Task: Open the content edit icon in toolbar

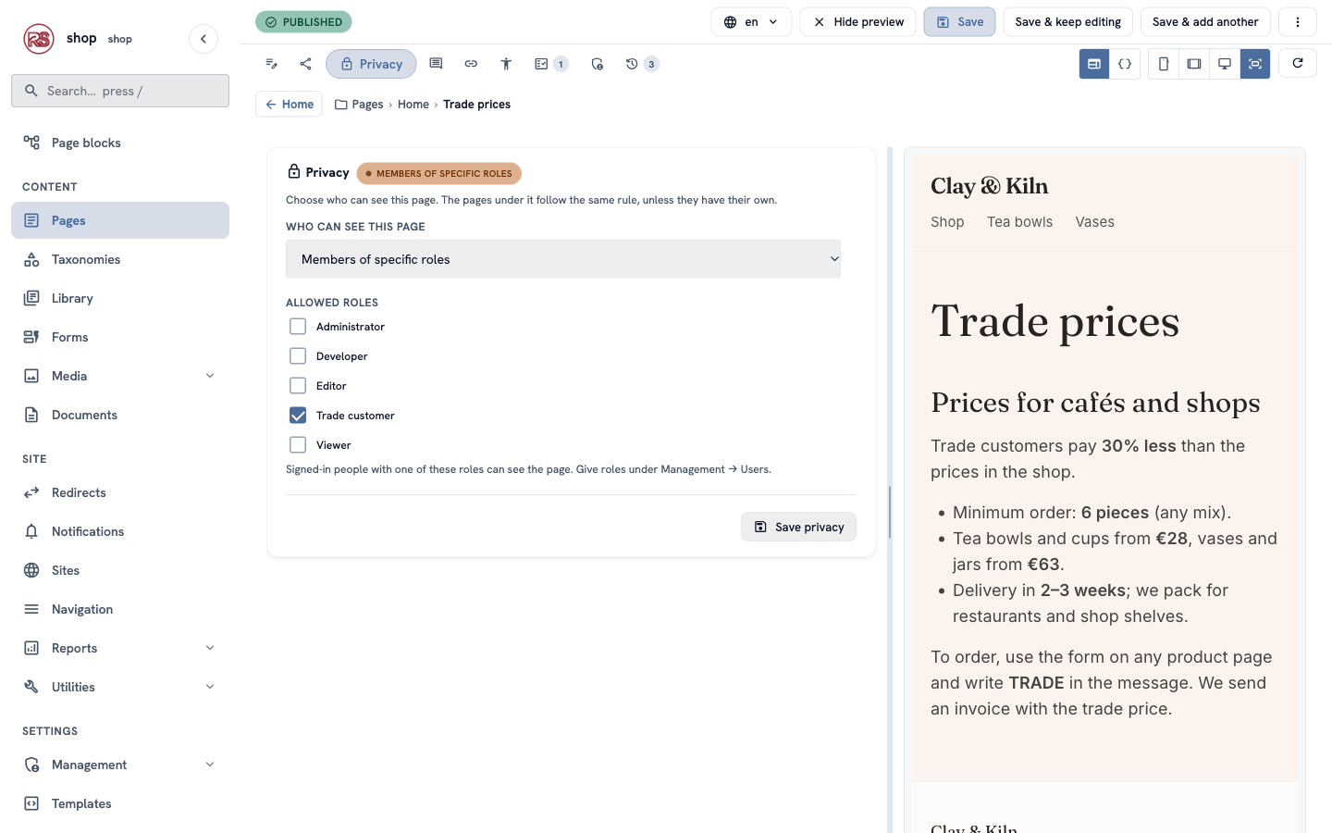Action: click(x=271, y=64)
